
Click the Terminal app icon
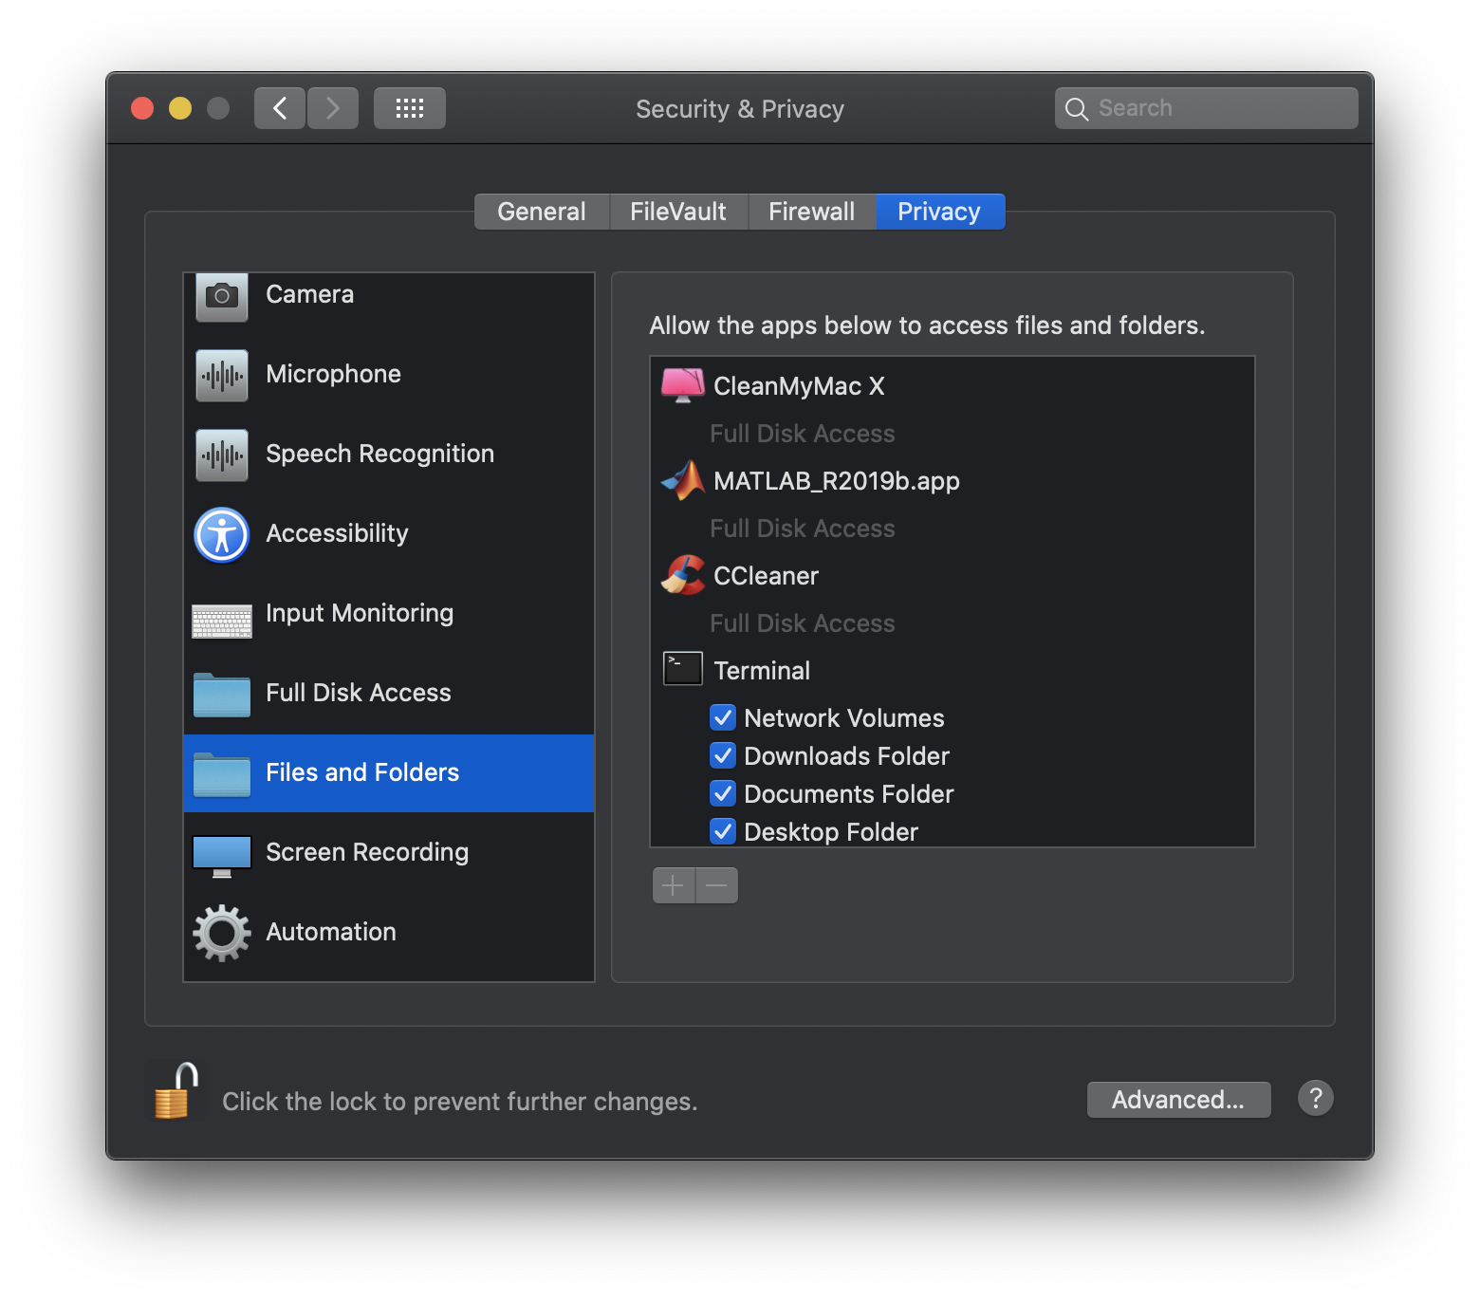[683, 669]
